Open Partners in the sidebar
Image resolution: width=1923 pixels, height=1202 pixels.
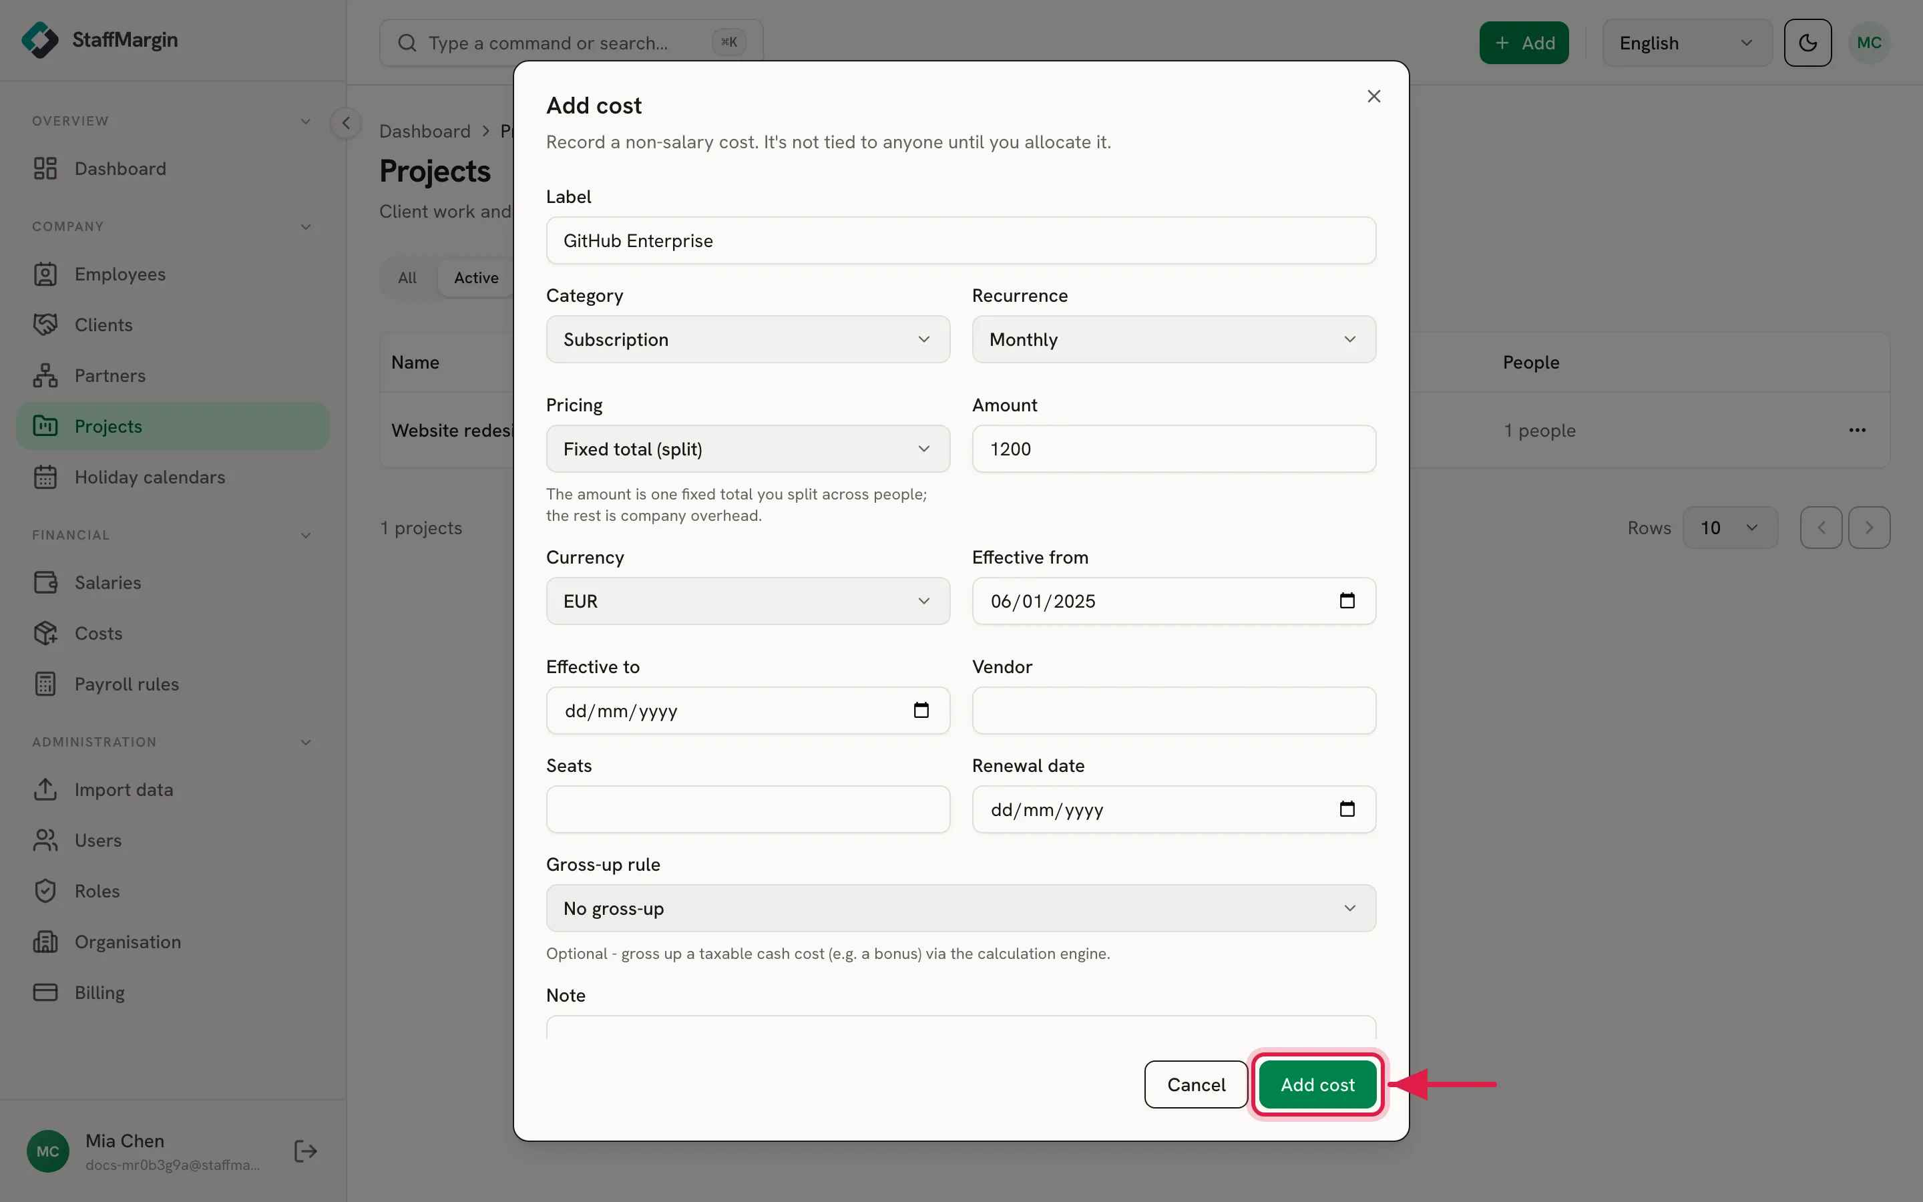tap(172, 375)
